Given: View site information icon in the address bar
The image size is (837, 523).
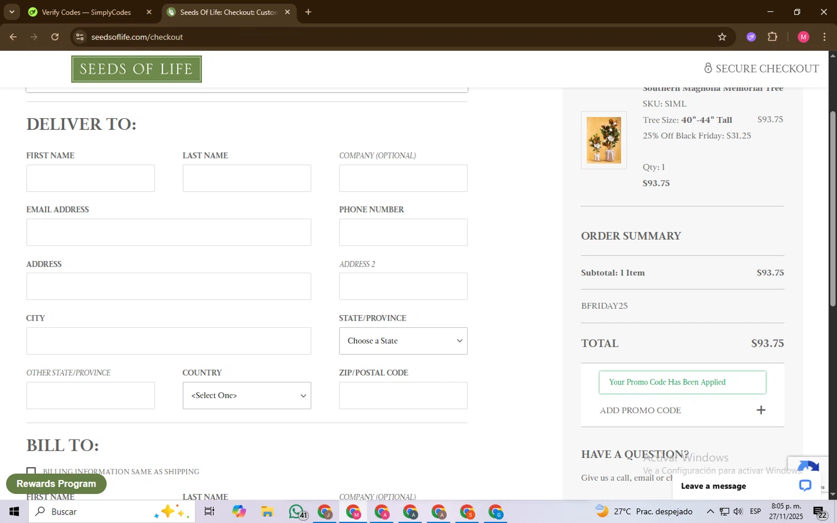Looking at the screenshot, I should point(80,37).
